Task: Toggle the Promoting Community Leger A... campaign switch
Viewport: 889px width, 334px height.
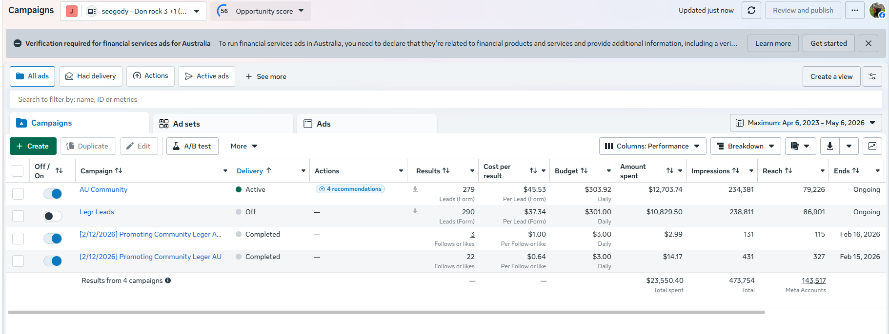Action: click(53, 239)
